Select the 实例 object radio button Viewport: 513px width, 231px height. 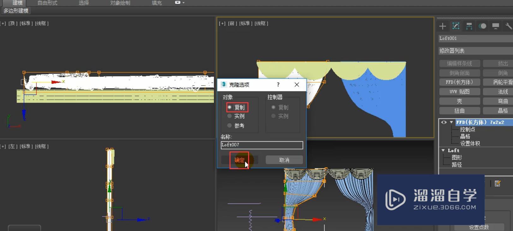(230, 116)
